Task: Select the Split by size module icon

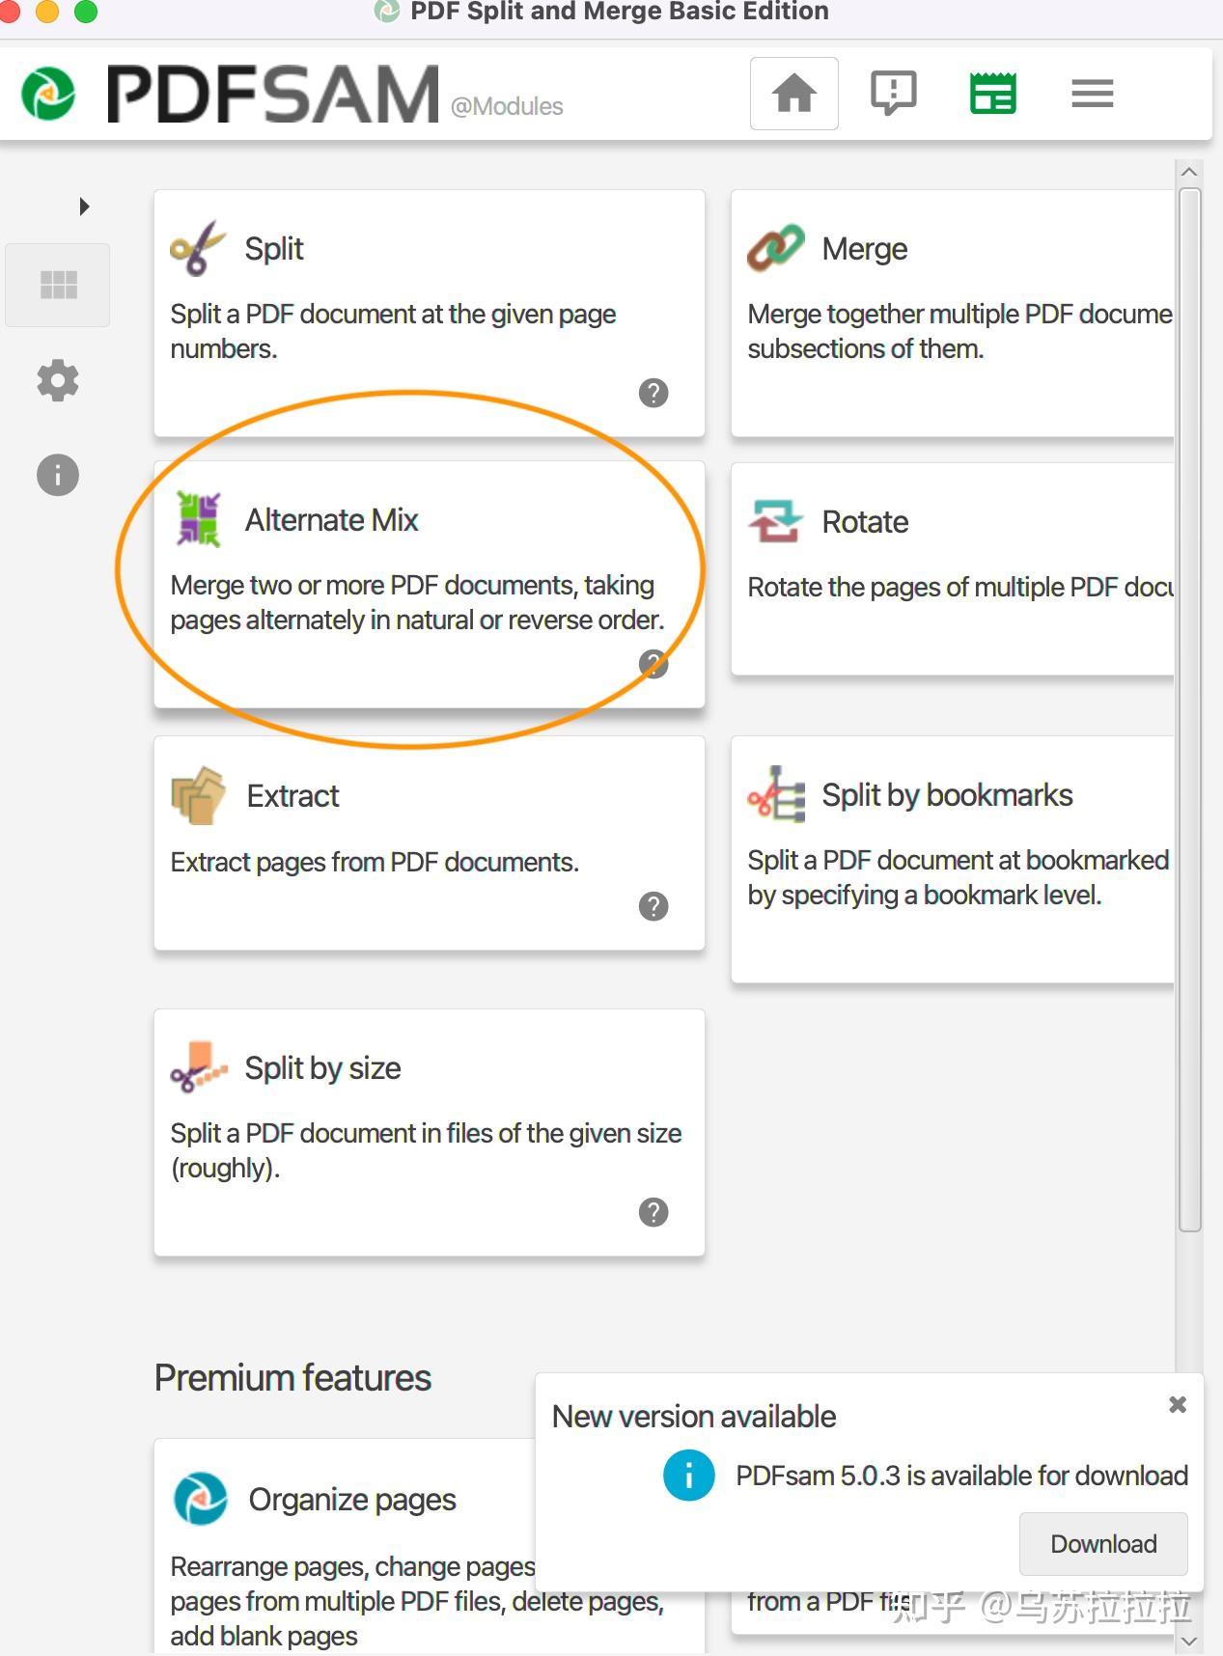Action: [198, 1067]
